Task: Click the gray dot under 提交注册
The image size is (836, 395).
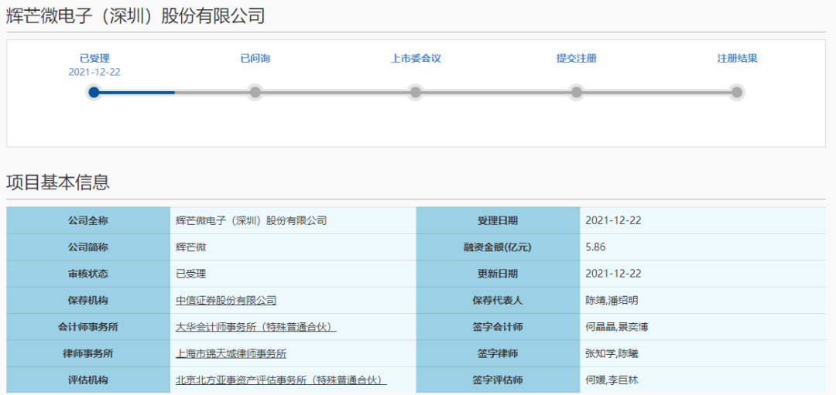Action: (577, 93)
